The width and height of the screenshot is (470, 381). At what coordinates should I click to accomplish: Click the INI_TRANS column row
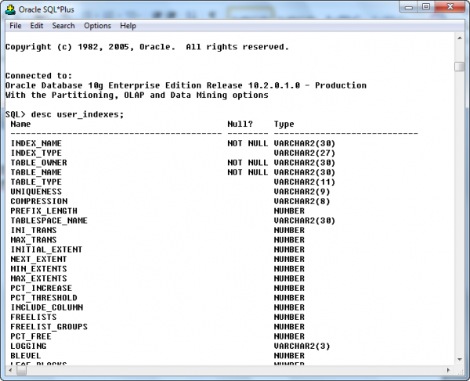[157, 230]
